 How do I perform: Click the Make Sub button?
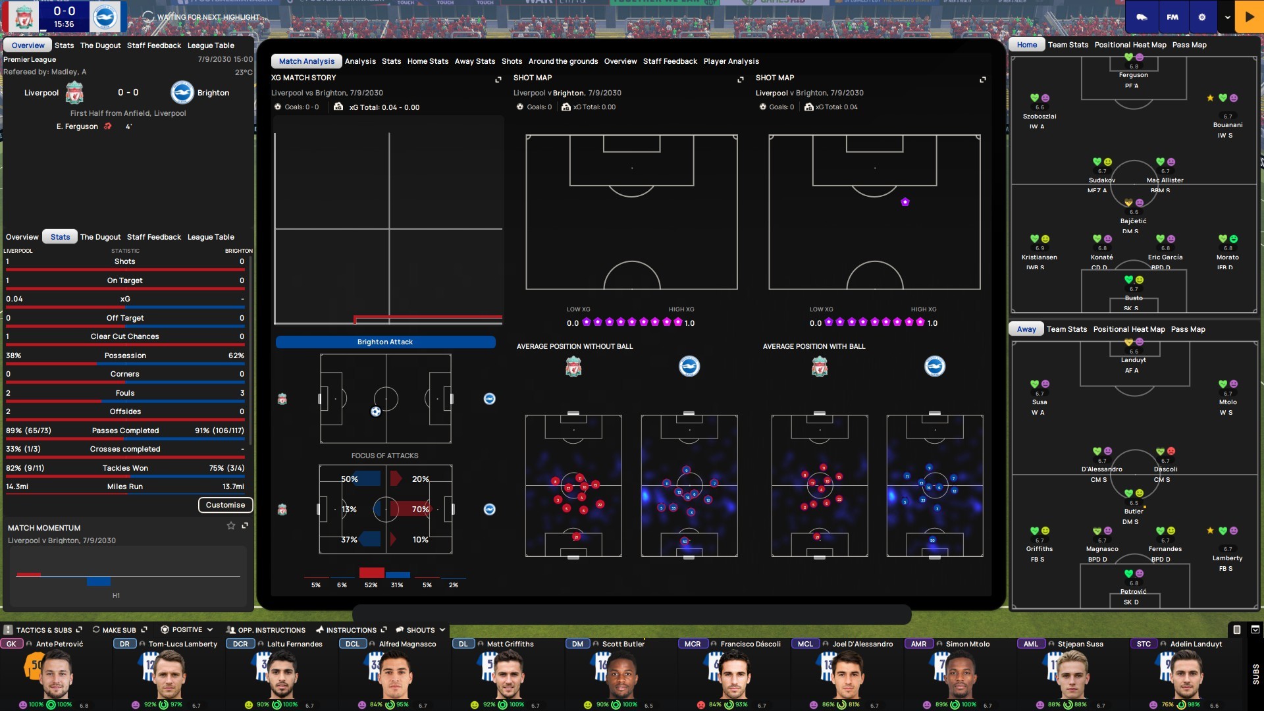click(x=118, y=630)
